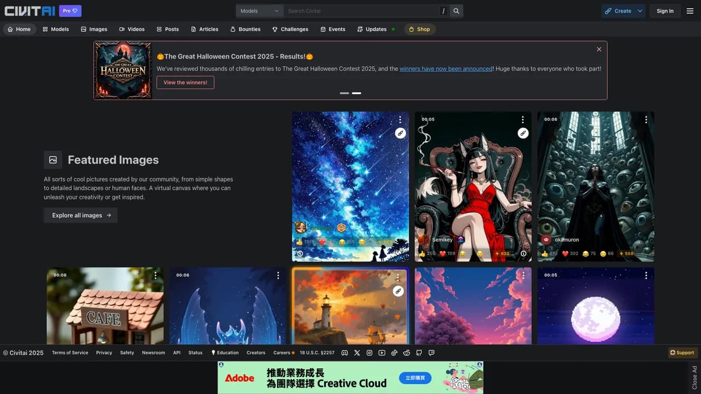The image size is (701, 394).
Task: Select the second announcement slide indicator
Action: (357, 93)
